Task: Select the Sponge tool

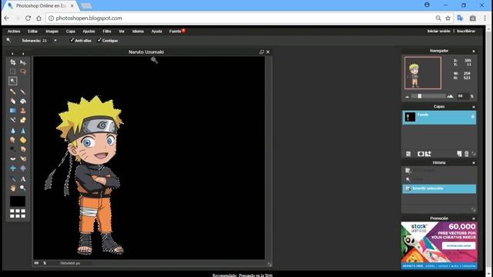Action: click(23, 140)
